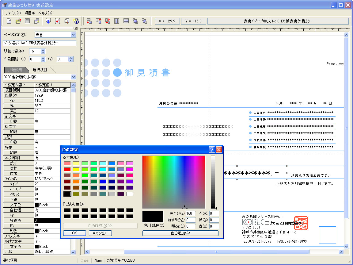The image size is (353, 265).
Task: Select the yellow basic color swatch
Action: (x=76, y=169)
